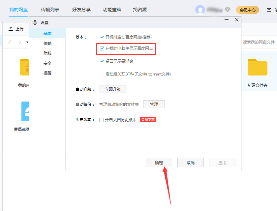This screenshot has width=277, height=211.
Task: Minimize the settings dialog
Action: pos(227,20)
